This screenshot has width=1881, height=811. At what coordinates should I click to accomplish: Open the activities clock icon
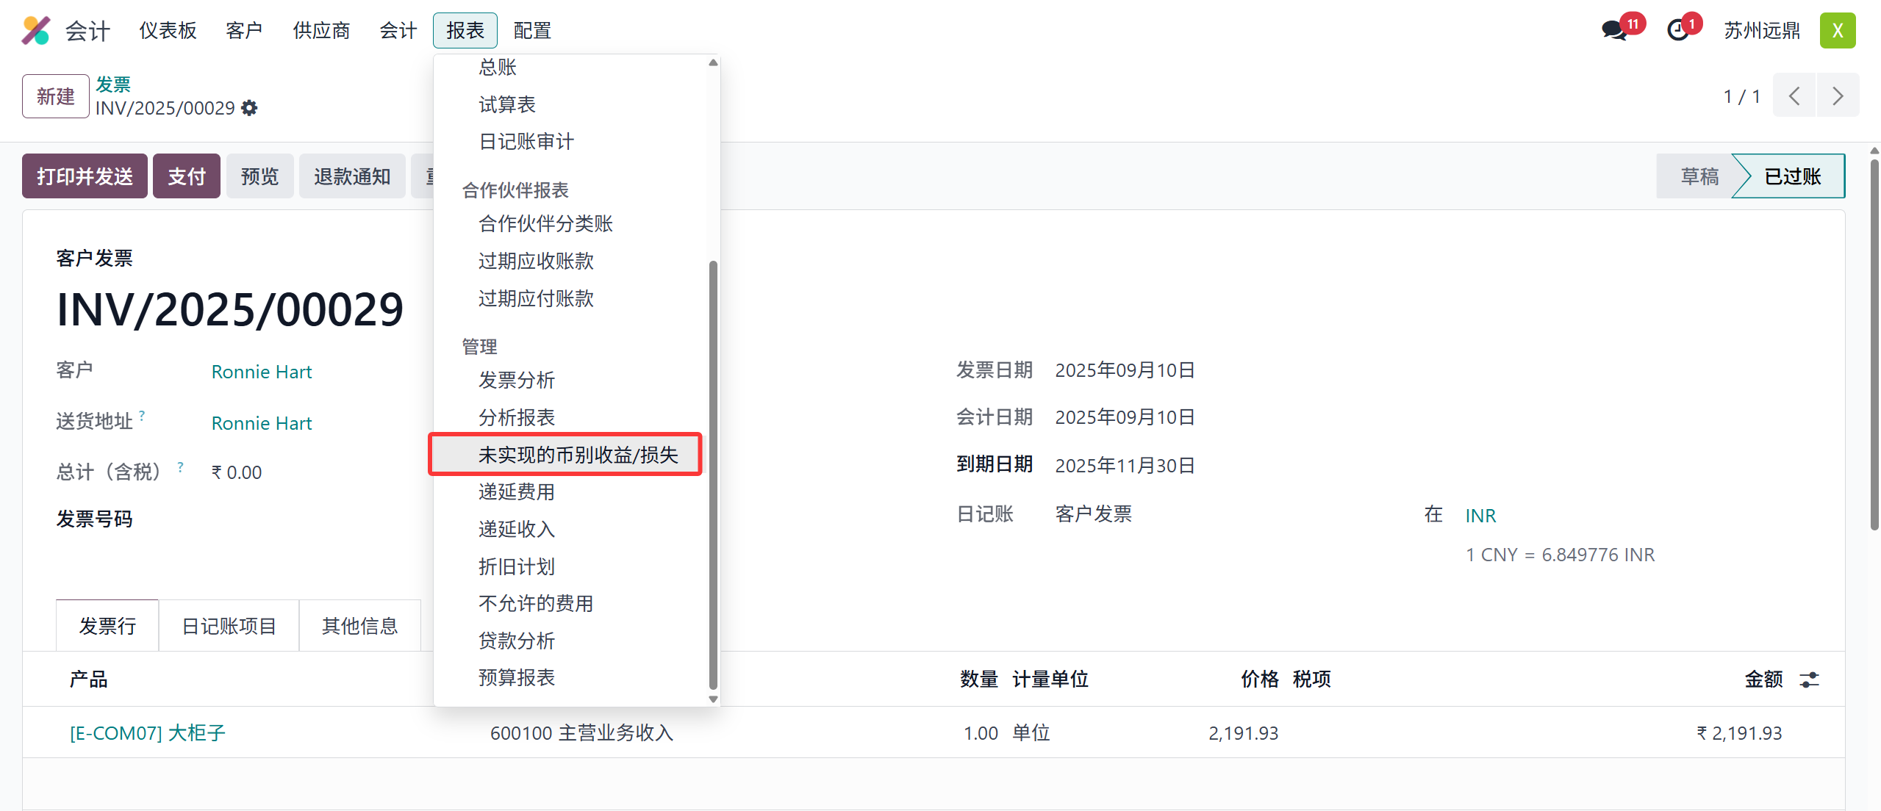(x=1678, y=31)
